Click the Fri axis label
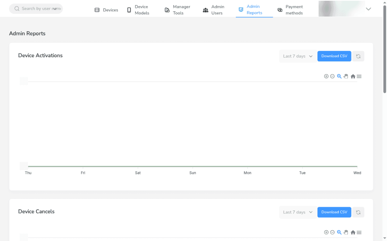 pos(83,173)
